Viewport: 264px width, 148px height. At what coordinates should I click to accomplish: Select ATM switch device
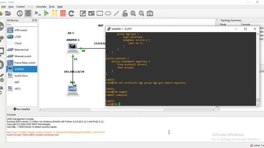22,30
